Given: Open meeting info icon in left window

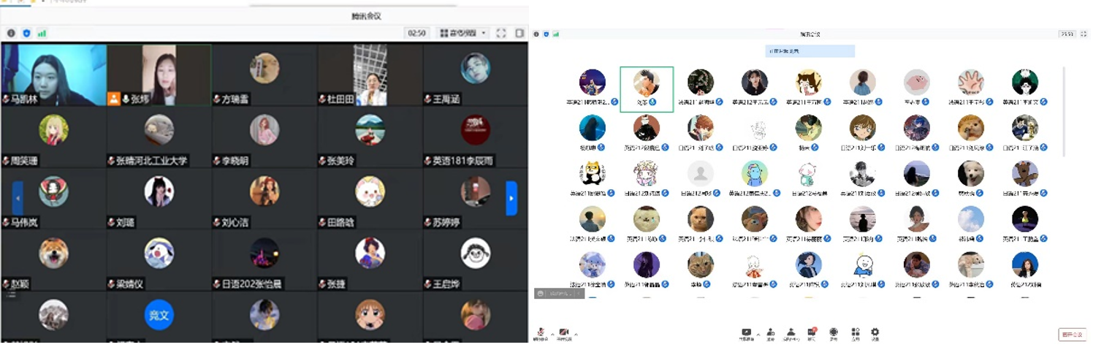Looking at the screenshot, I should [11, 33].
